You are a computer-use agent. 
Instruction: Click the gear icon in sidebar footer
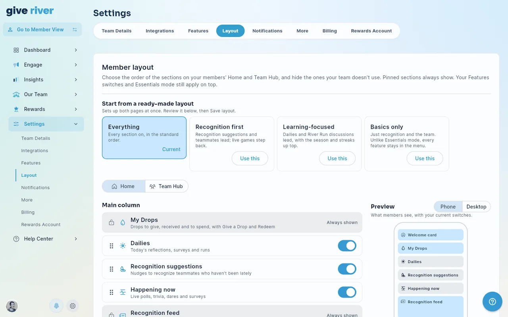73,306
